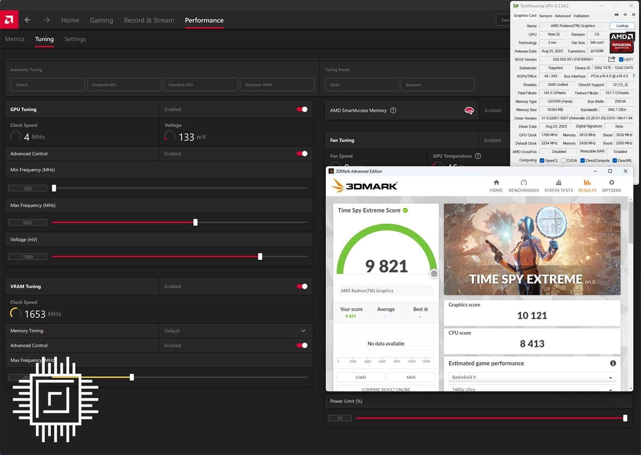Click AMD SmartAccess Memory help icon
641x455 pixels.
pos(393,110)
